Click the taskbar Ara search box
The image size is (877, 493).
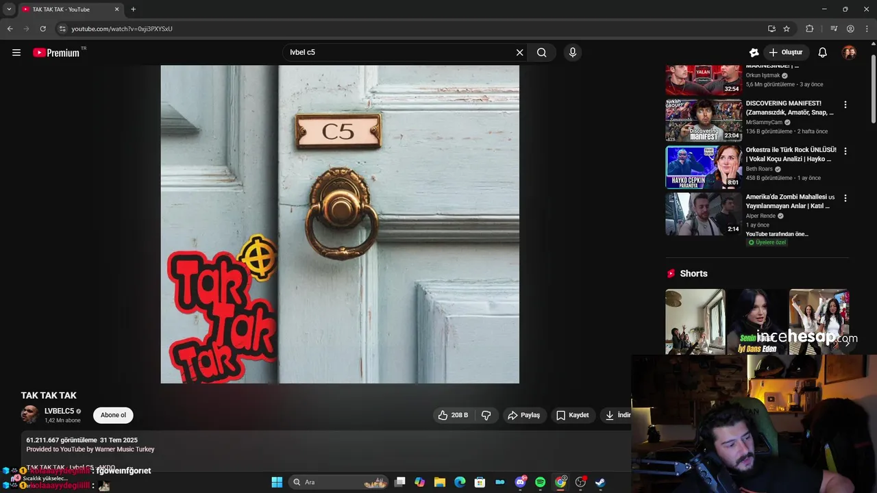[x=339, y=482]
